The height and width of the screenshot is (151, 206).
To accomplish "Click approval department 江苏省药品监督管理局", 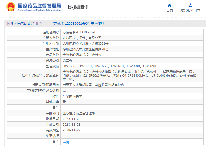I will tap(79, 113).
